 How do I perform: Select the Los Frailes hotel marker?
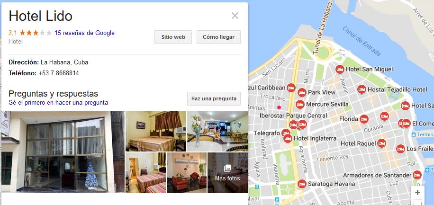400,149
